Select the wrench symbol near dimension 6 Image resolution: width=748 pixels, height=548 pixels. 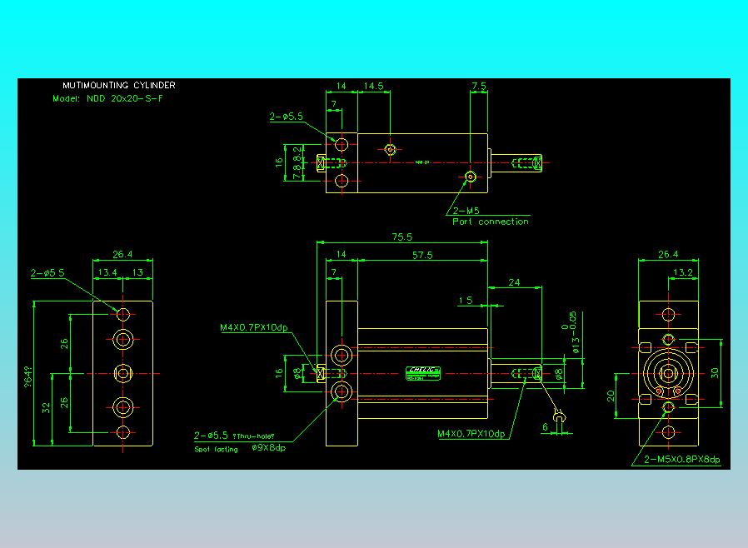click(x=559, y=416)
